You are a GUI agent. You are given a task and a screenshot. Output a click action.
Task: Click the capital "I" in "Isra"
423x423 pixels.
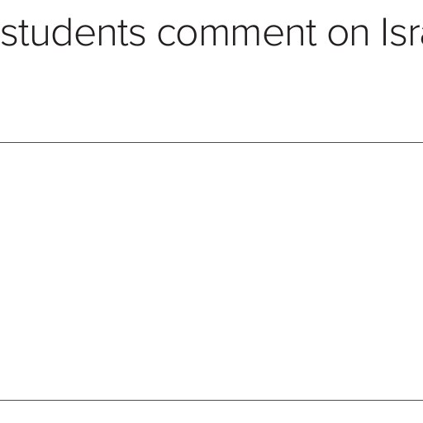click(x=384, y=32)
